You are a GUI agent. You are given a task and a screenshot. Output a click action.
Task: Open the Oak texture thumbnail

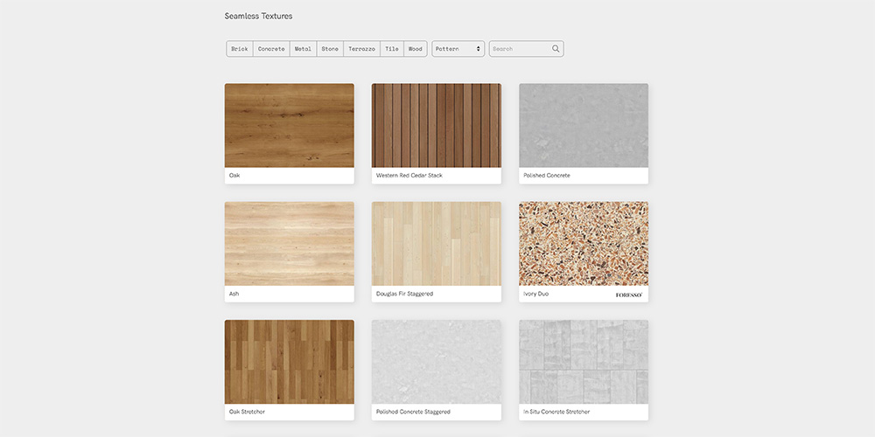tap(289, 125)
